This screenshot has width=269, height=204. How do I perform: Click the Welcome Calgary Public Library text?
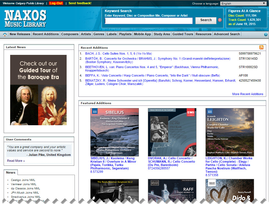[x=23, y=3]
